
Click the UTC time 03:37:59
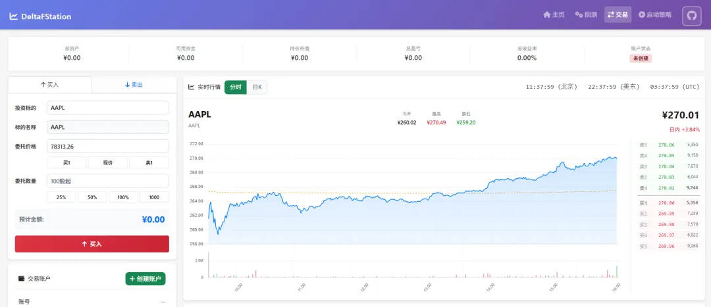[675, 87]
